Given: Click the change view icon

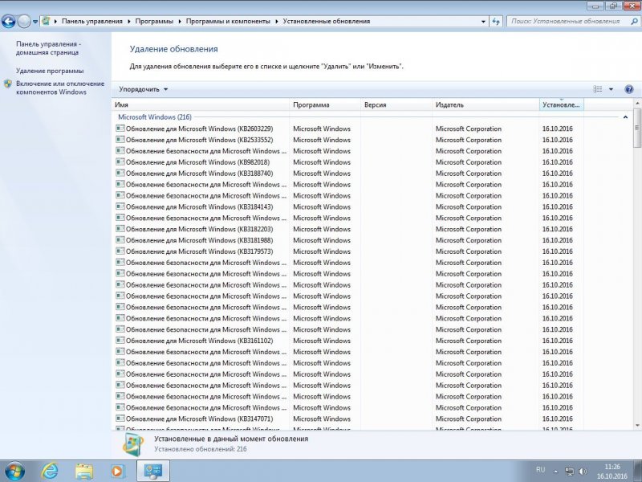Looking at the screenshot, I should (598, 89).
